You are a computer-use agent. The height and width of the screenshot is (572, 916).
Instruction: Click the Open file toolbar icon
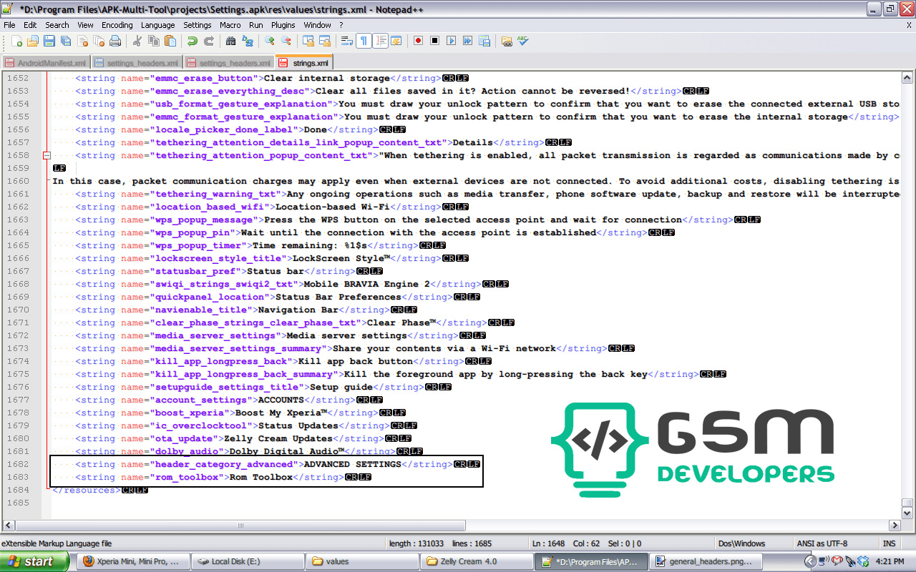point(34,41)
